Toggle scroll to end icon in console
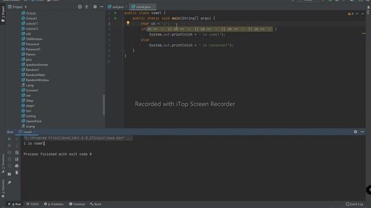 tap(17, 159)
